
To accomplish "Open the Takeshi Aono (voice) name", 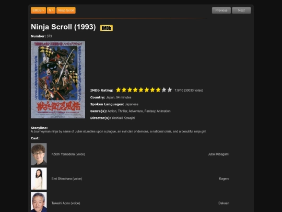I will point(66,203).
